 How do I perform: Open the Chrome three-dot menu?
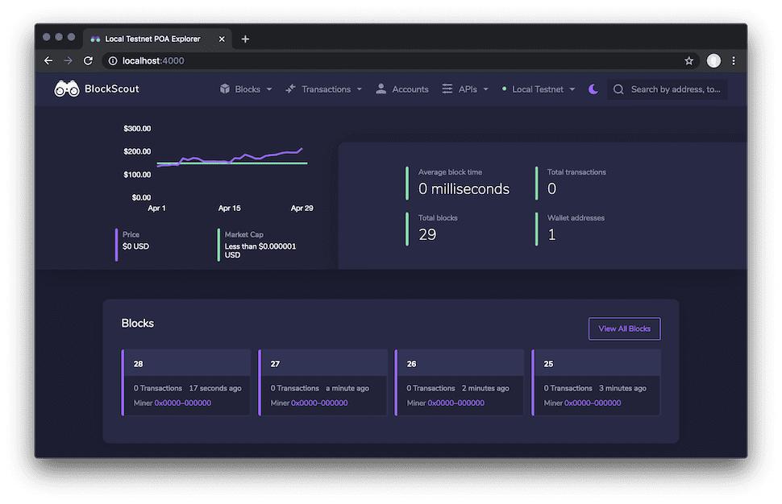(733, 60)
